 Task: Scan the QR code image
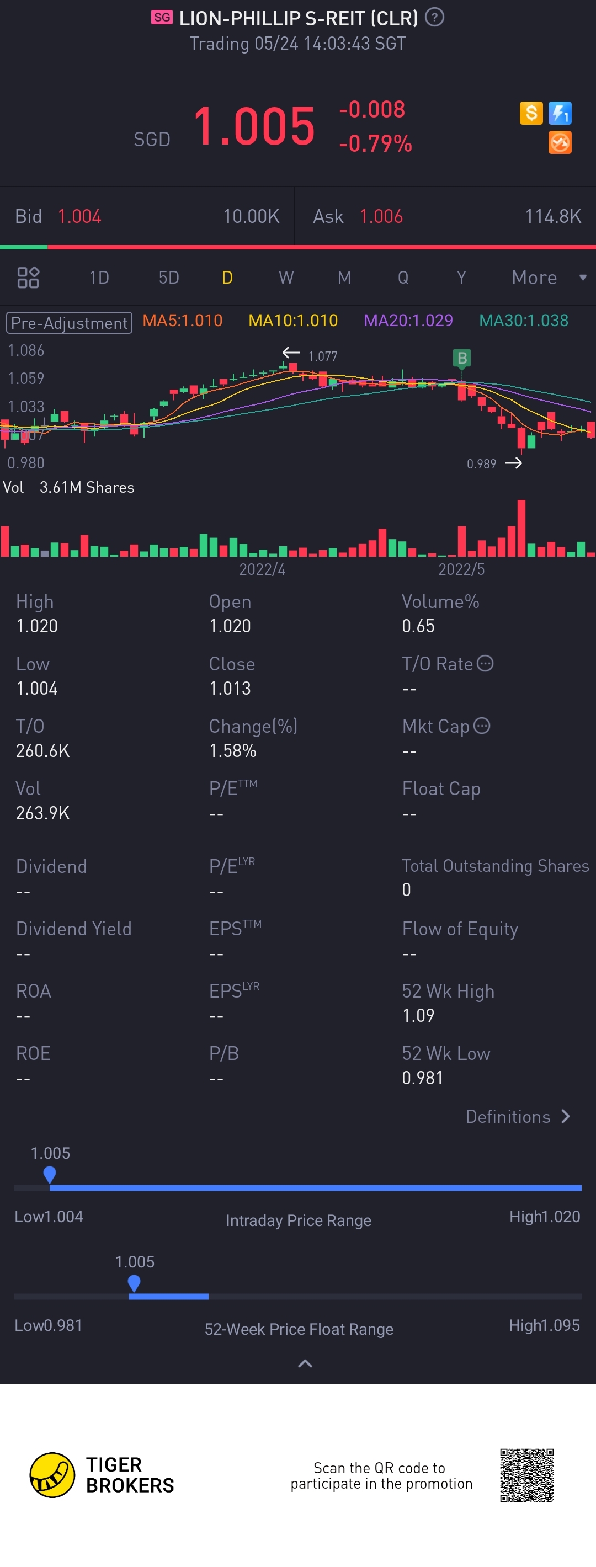[526, 1474]
